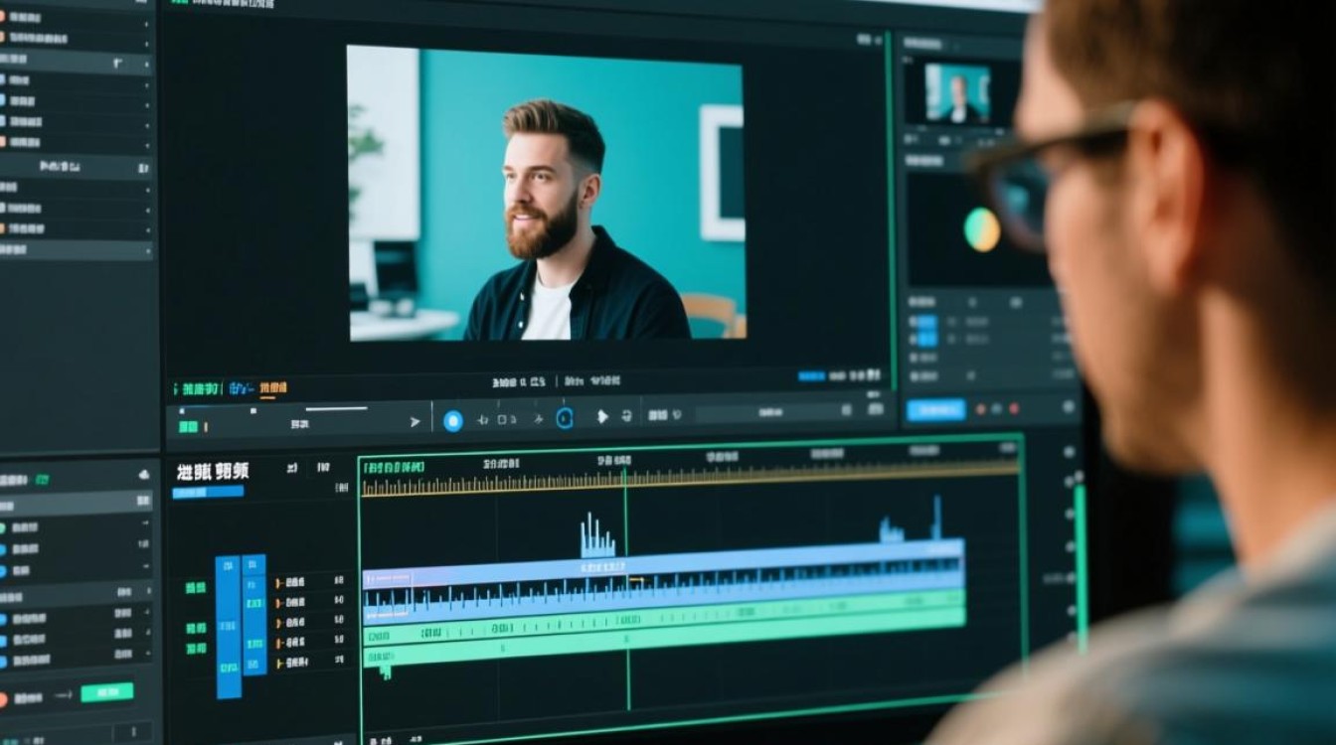Expand the first row in the top-left list
The height and width of the screenshot is (745, 1336).
(x=76, y=18)
